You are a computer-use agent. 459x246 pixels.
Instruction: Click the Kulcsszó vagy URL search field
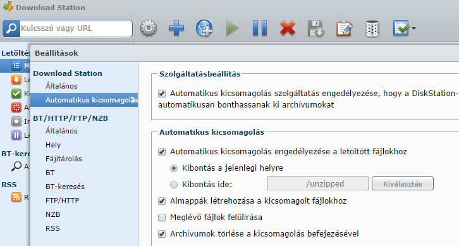(76, 28)
